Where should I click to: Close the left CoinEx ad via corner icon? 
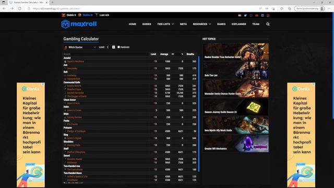[43, 84]
